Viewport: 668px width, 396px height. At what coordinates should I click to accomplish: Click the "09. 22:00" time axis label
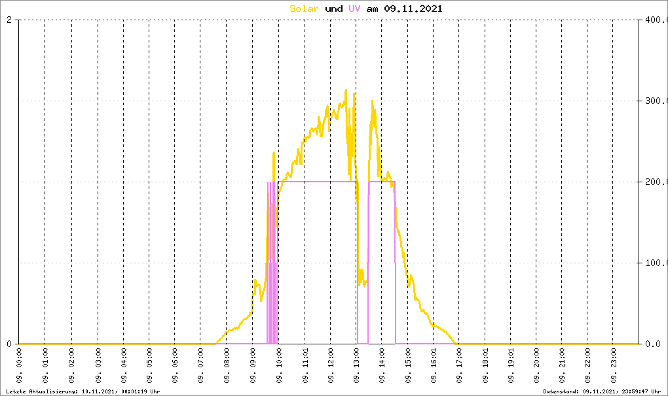tap(587, 366)
